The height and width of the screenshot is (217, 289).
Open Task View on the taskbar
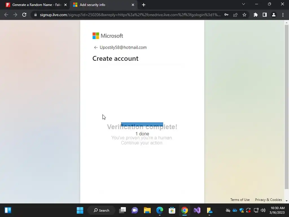coord(122,210)
